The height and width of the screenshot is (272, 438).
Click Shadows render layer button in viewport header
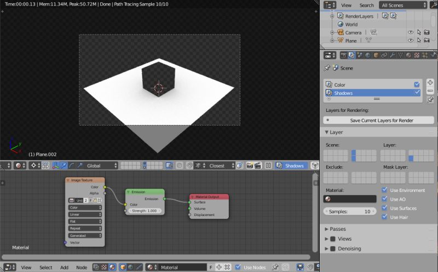(291, 166)
